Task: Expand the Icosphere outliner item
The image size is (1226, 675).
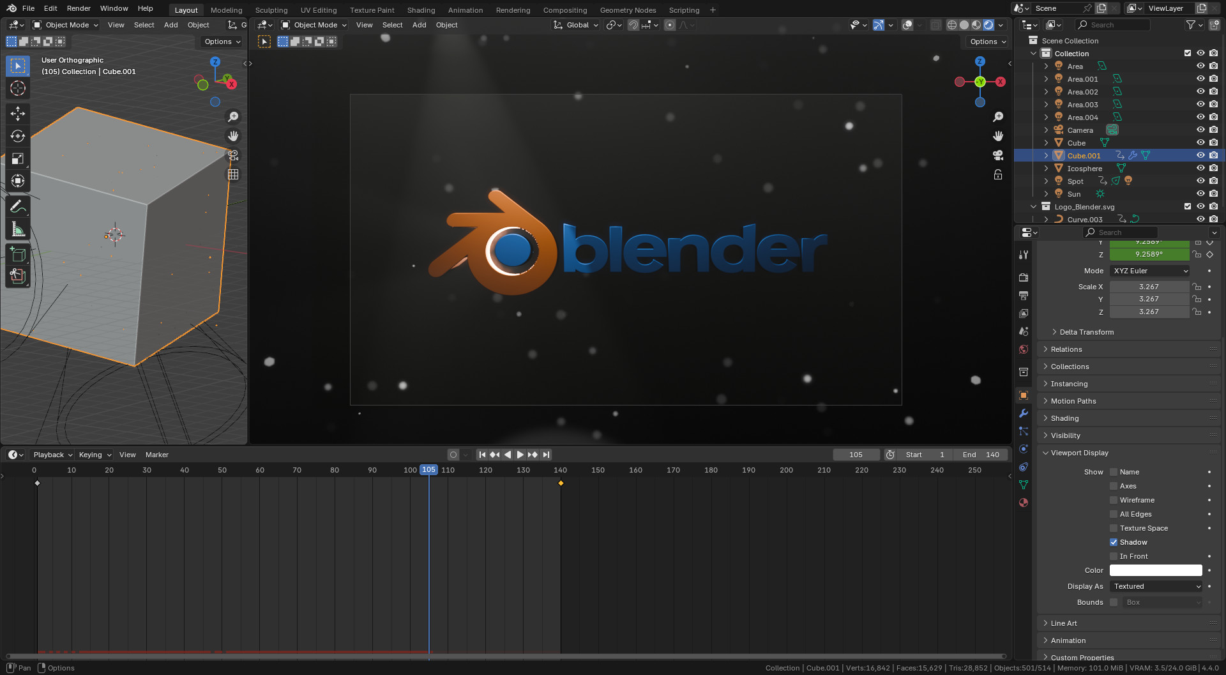Action: tap(1046, 168)
